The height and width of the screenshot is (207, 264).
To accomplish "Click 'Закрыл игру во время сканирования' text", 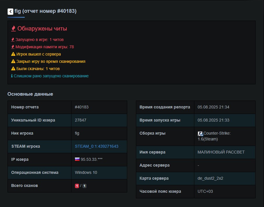I will (x=51, y=61).
